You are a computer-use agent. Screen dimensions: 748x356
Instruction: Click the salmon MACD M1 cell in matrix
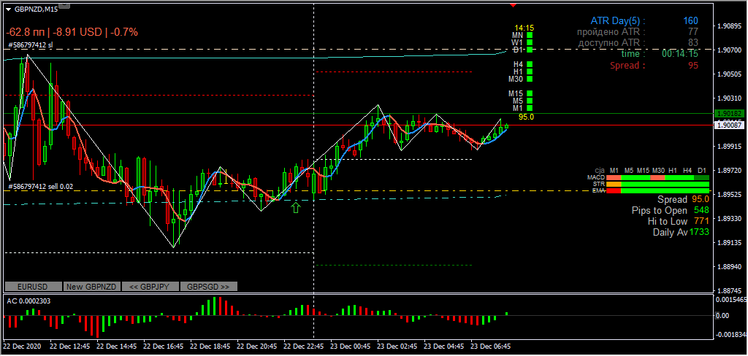tap(614, 178)
